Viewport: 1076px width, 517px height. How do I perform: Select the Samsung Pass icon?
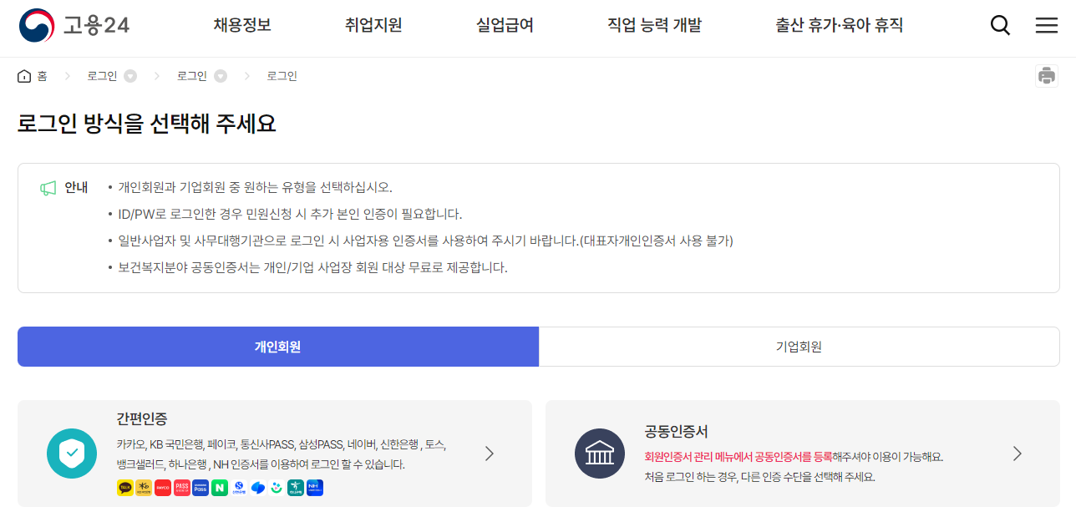(x=200, y=487)
